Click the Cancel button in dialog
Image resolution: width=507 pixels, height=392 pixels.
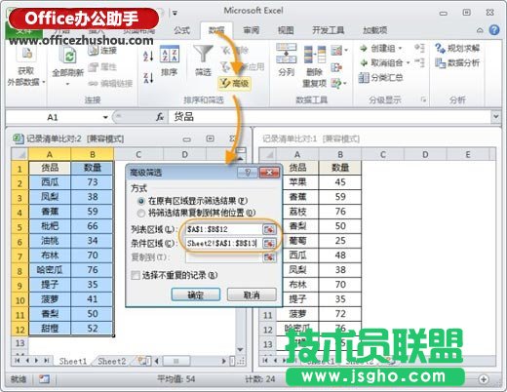click(252, 294)
